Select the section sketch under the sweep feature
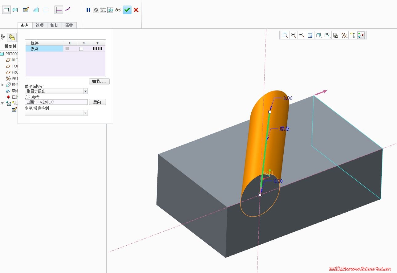The height and width of the screenshot is (273, 397). tap(14, 109)
